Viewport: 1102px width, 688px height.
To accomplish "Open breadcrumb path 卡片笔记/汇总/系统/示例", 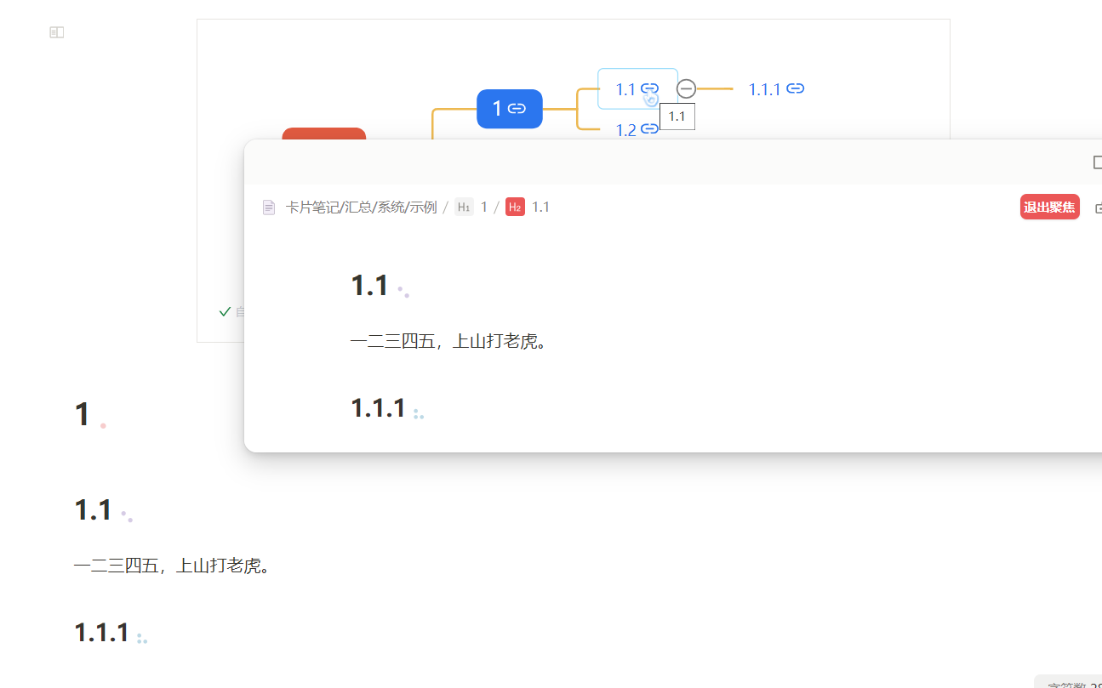I will tap(362, 208).
